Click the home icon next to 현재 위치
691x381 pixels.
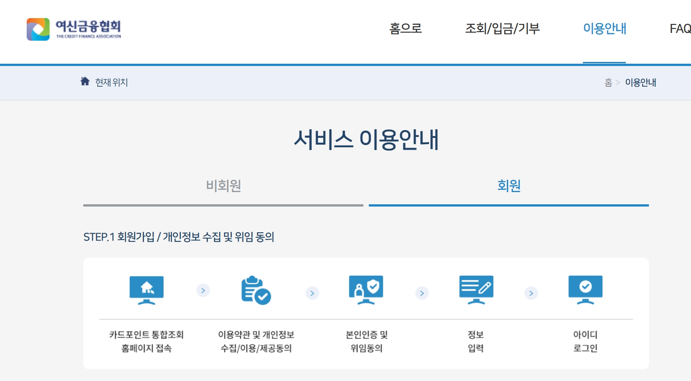coord(85,81)
